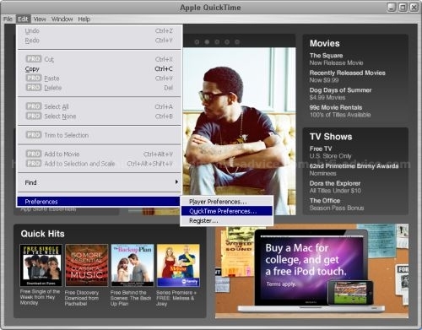
Task: Select the highlighted second carousel dot
Action: (x=207, y=42)
